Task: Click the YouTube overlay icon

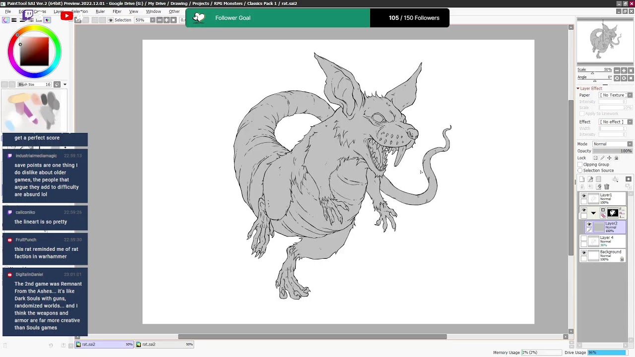Action: pos(66,16)
